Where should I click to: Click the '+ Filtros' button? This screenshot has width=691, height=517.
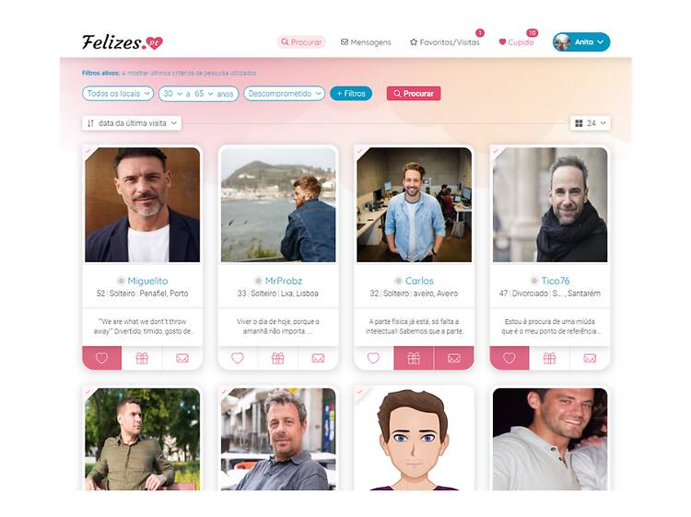click(350, 94)
